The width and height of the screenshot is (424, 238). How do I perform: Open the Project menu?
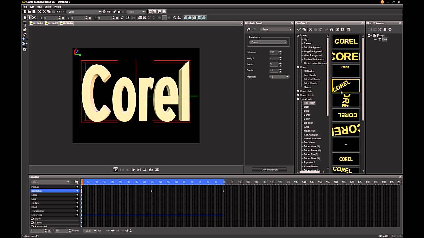tap(58, 7)
